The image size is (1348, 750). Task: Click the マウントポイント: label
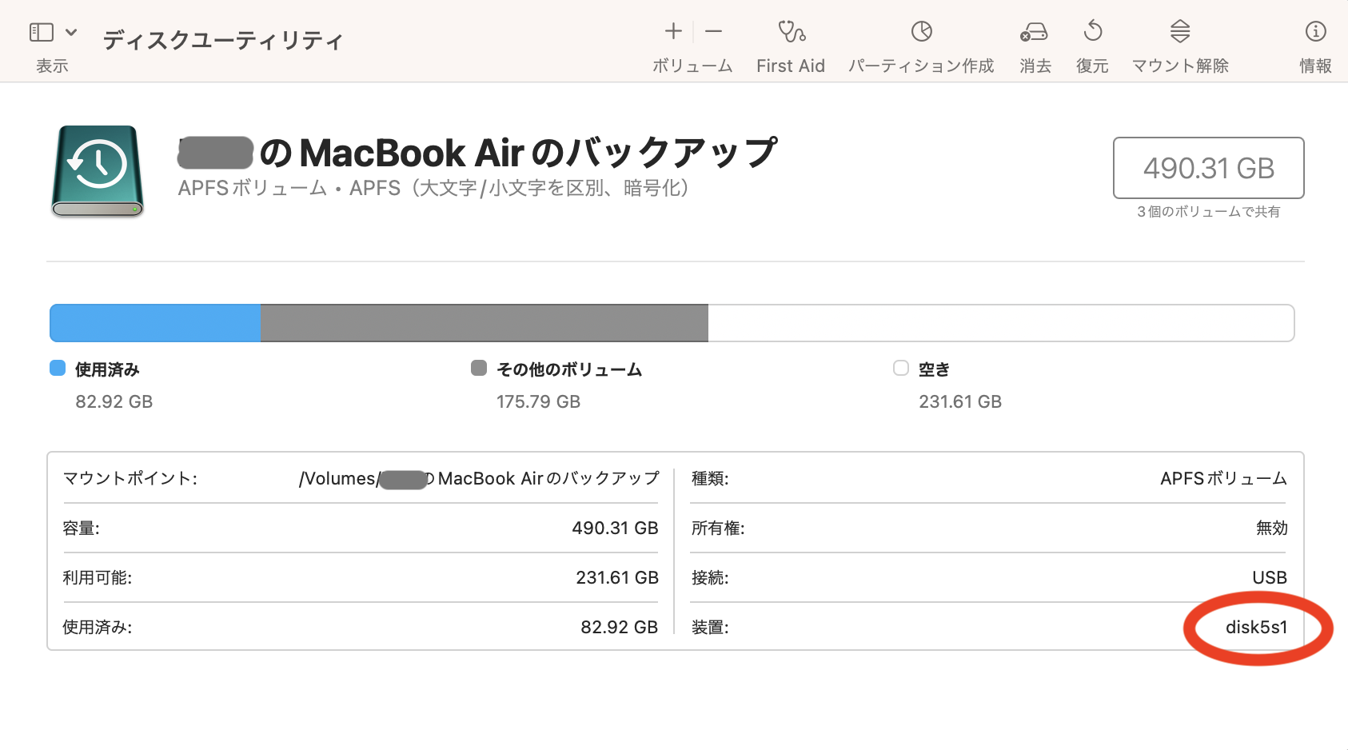[130, 478]
